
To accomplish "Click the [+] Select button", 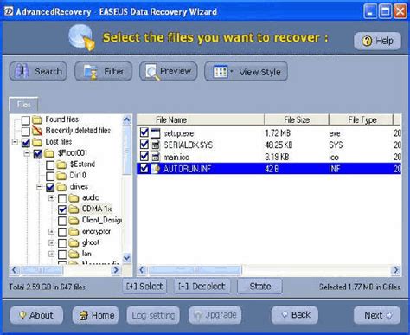I will [x=144, y=287].
